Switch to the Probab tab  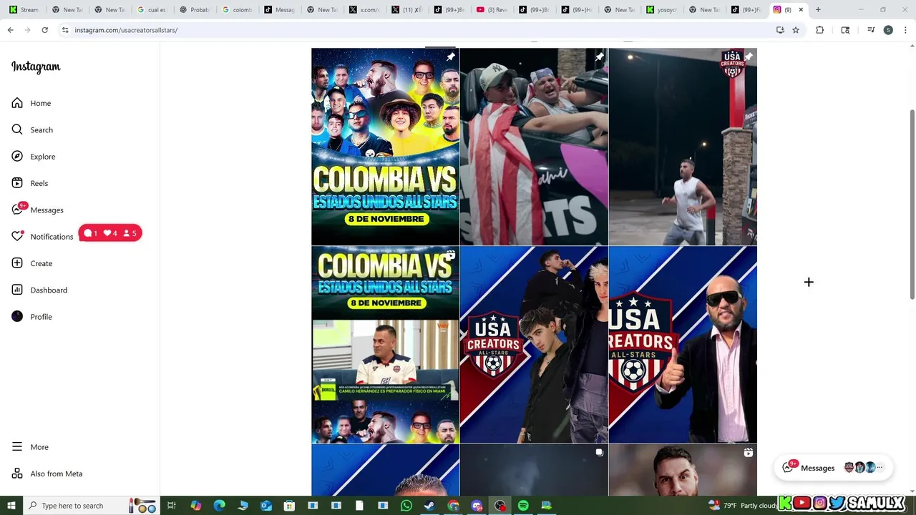(x=195, y=10)
